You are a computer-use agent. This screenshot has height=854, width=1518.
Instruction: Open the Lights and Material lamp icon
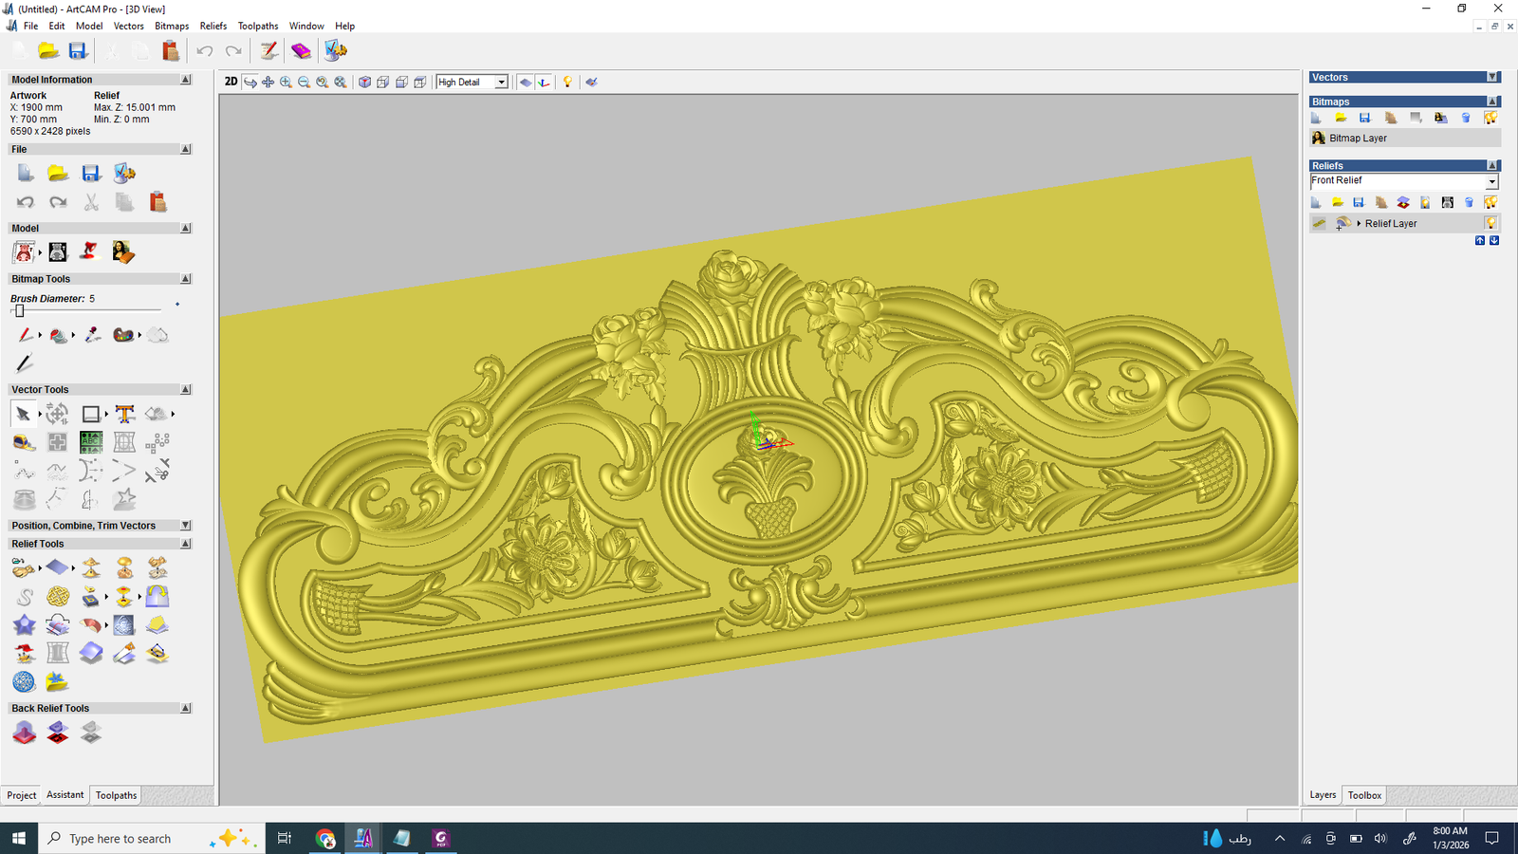click(567, 83)
